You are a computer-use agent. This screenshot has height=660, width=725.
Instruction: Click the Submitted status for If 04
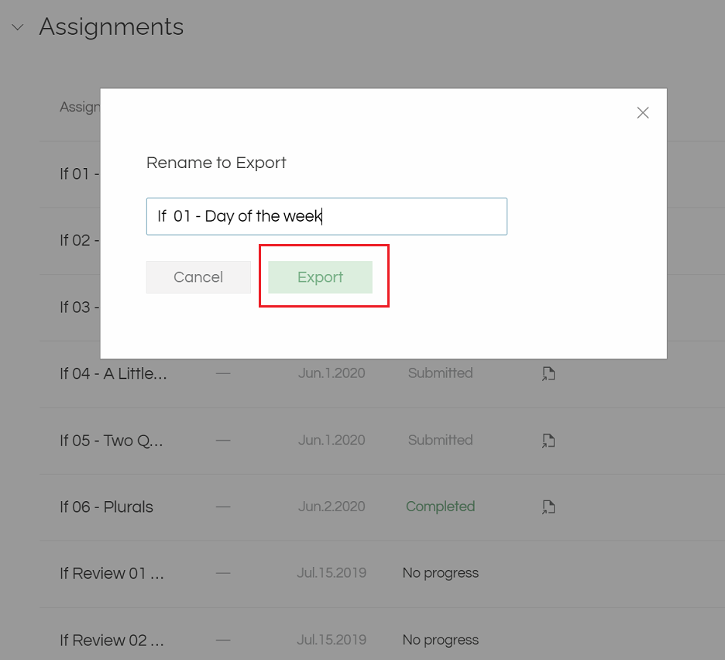pyautogui.click(x=440, y=373)
